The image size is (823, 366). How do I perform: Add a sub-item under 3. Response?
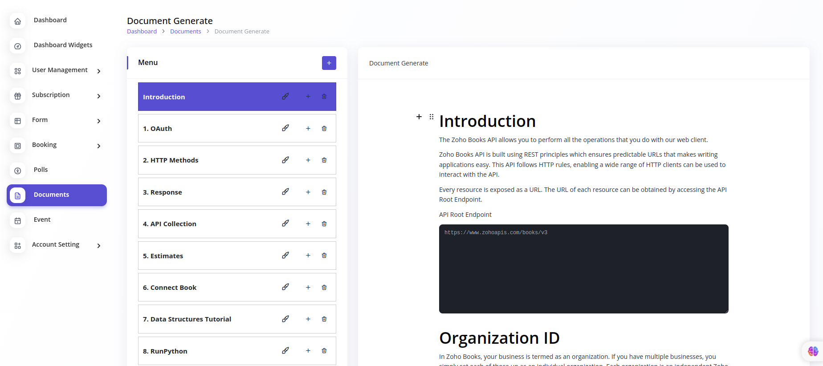308,192
